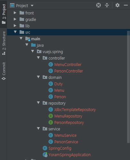Select the java folder label
This screenshot has height=160, width=130.
click(x=40, y=45)
